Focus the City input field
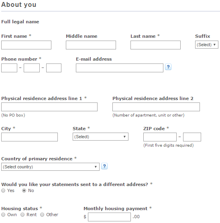This screenshot has height=223, width=220. click(29, 137)
